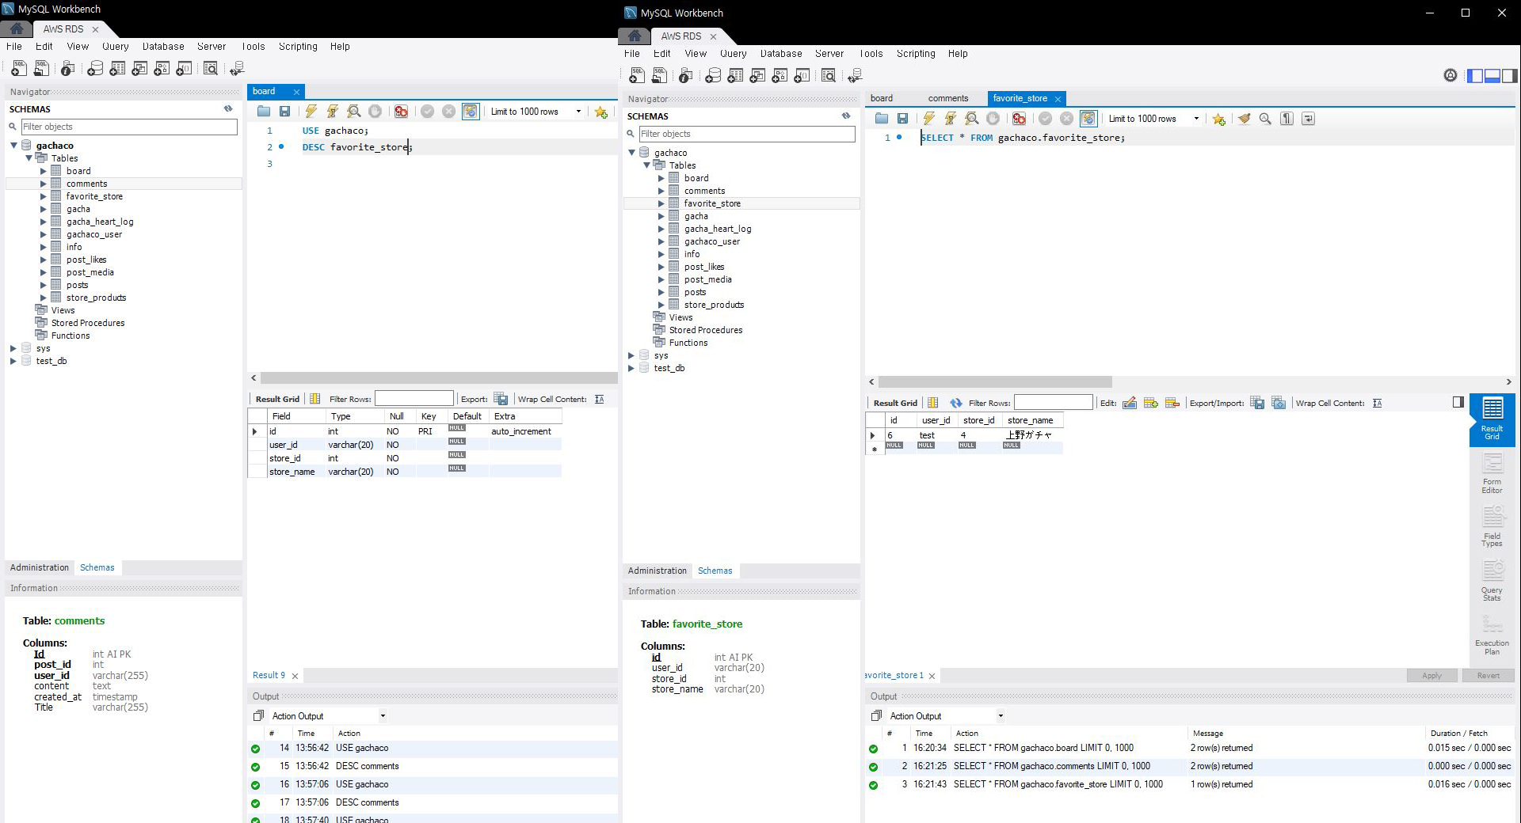Screen dimensions: 1521x823
Task: Click the Save script icon in right window editor
Action: click(902, 119)
